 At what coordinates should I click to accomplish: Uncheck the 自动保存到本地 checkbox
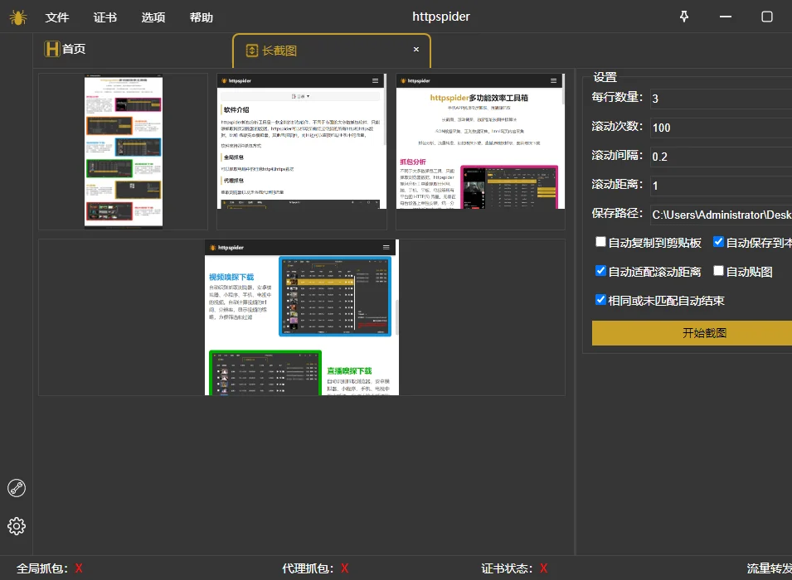(718, 242)
